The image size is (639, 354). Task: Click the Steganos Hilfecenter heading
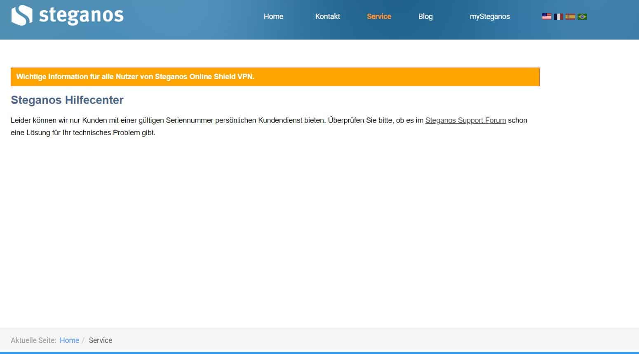click(x=67, y=100)
